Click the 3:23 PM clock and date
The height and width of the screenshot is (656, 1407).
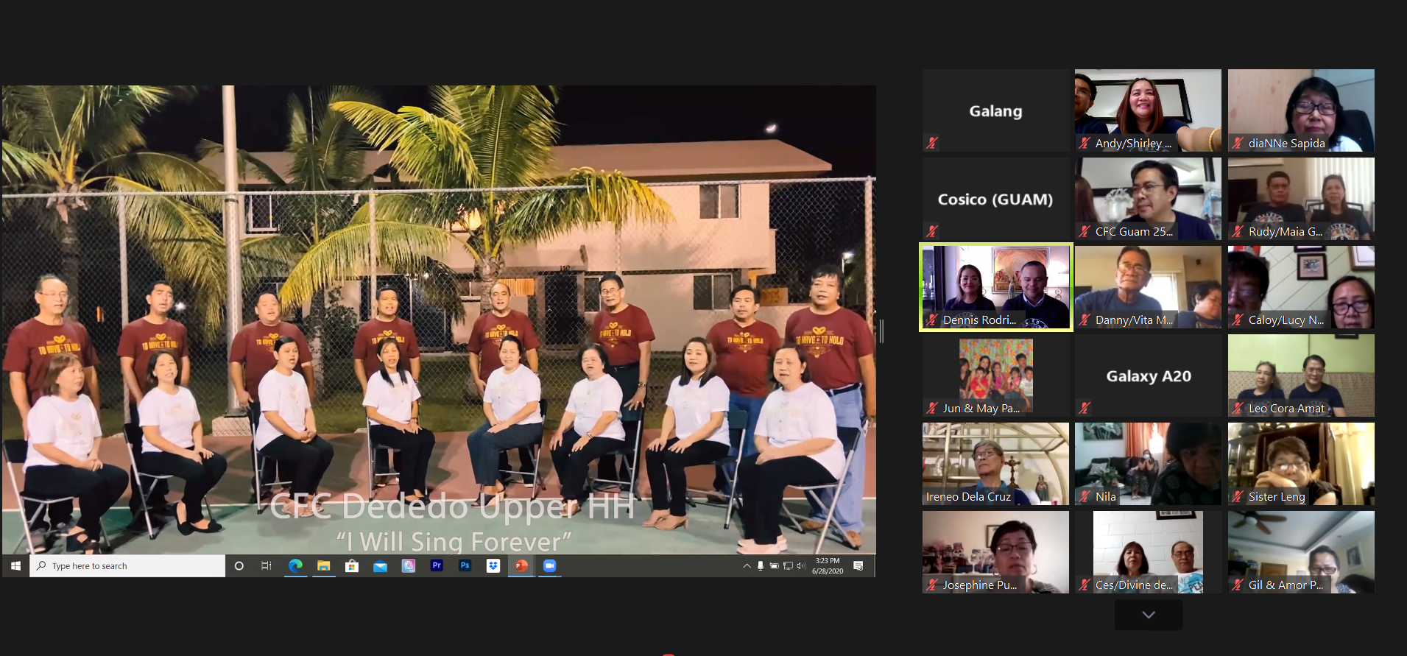point(828,565)
